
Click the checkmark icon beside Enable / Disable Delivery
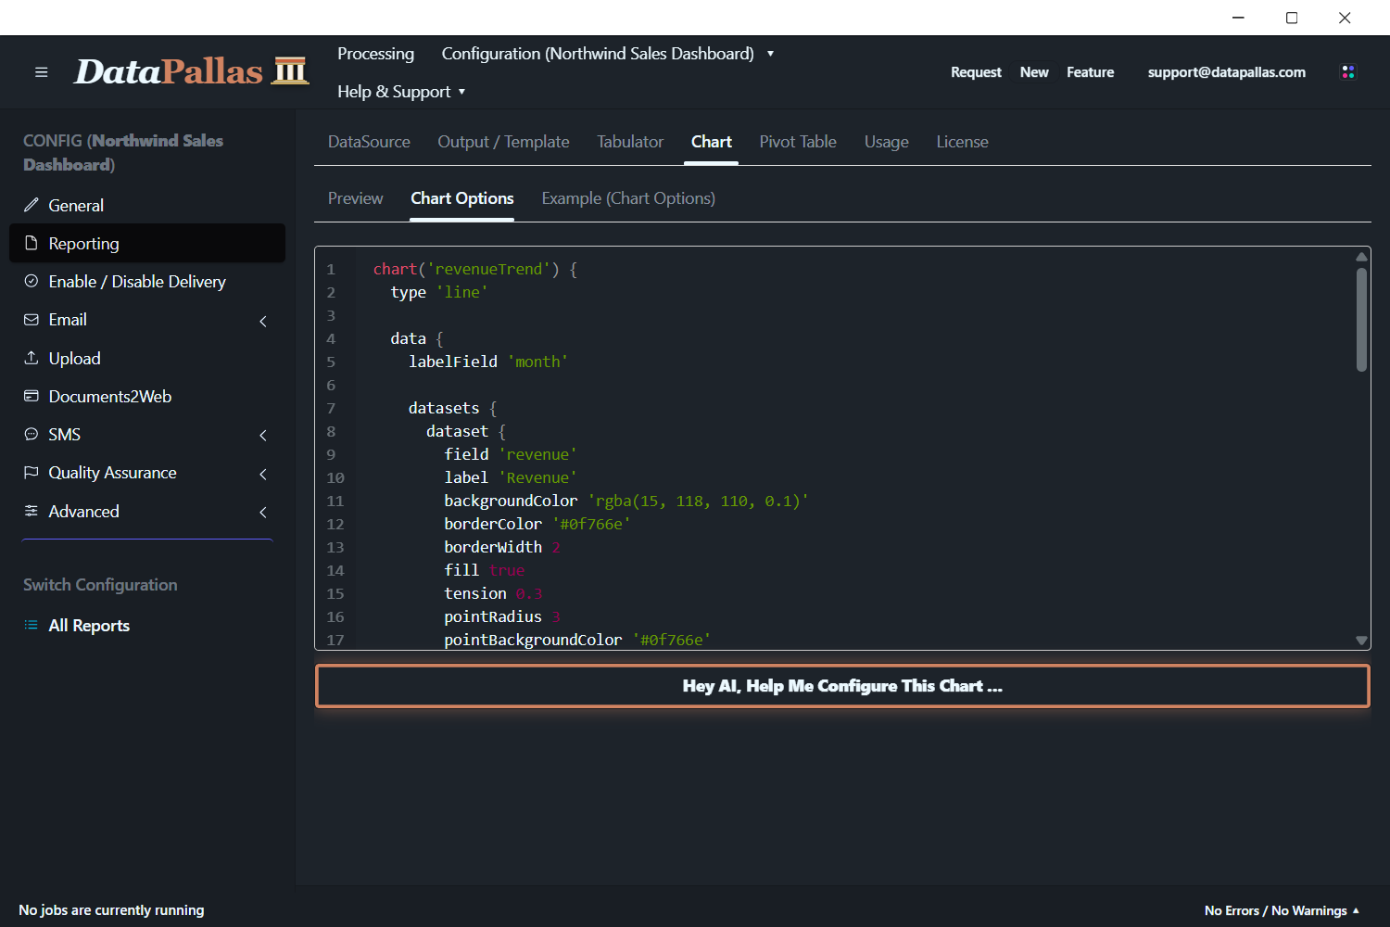coord(32,281)
